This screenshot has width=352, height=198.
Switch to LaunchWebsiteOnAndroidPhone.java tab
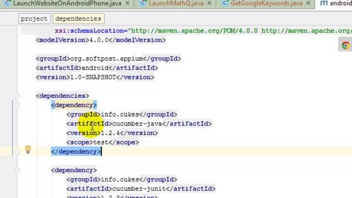pyautogui.click(x=67, y=3)
